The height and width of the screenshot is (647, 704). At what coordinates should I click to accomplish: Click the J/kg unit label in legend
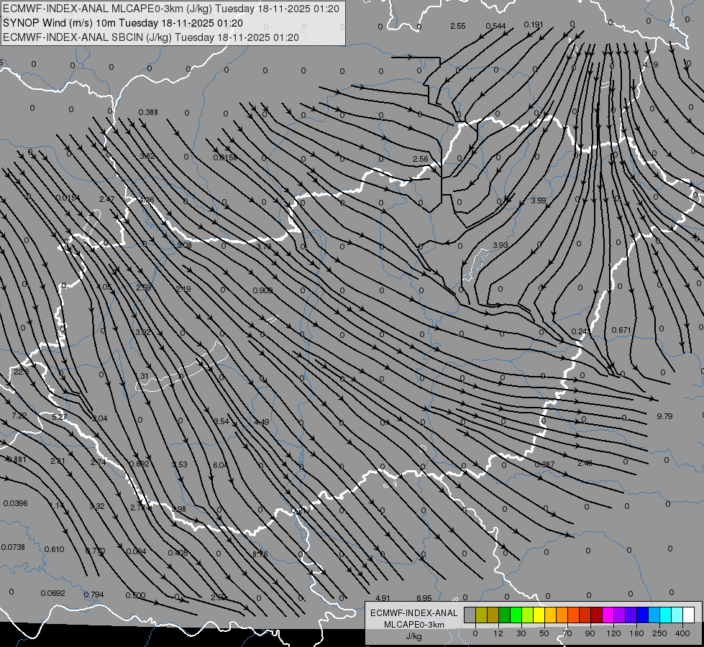click(x=414, y=636)
